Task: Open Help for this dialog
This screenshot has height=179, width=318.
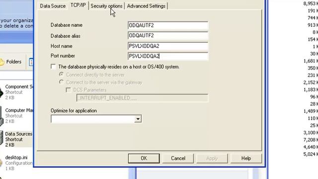Action: coord(246,158)
